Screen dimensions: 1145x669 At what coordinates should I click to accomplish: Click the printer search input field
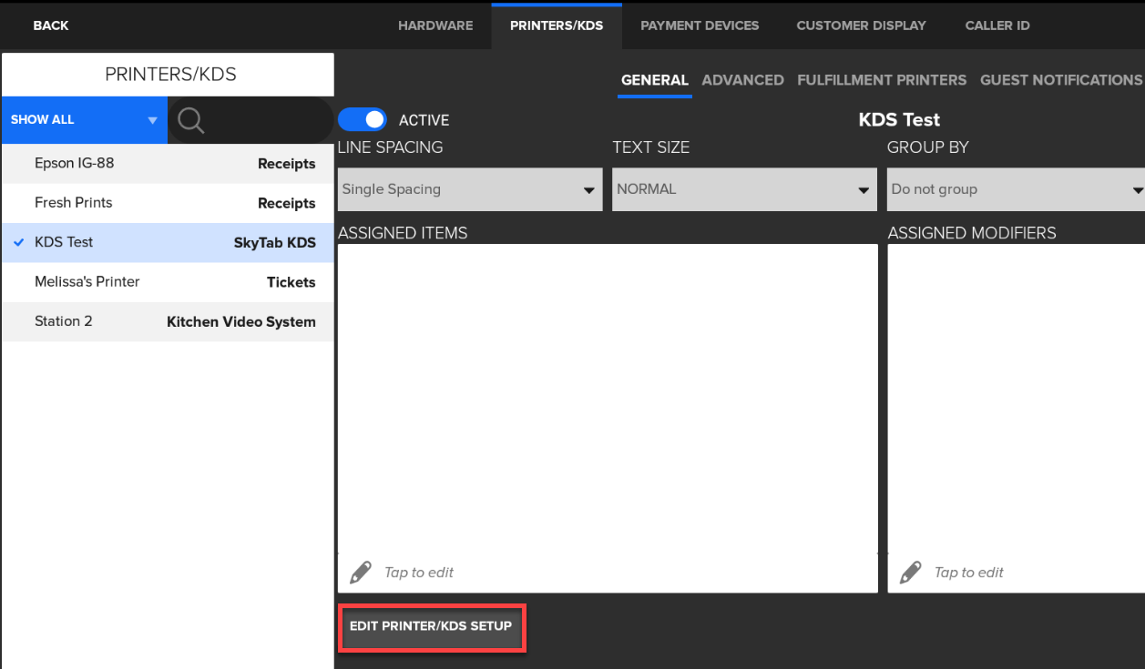coord(264,120)
